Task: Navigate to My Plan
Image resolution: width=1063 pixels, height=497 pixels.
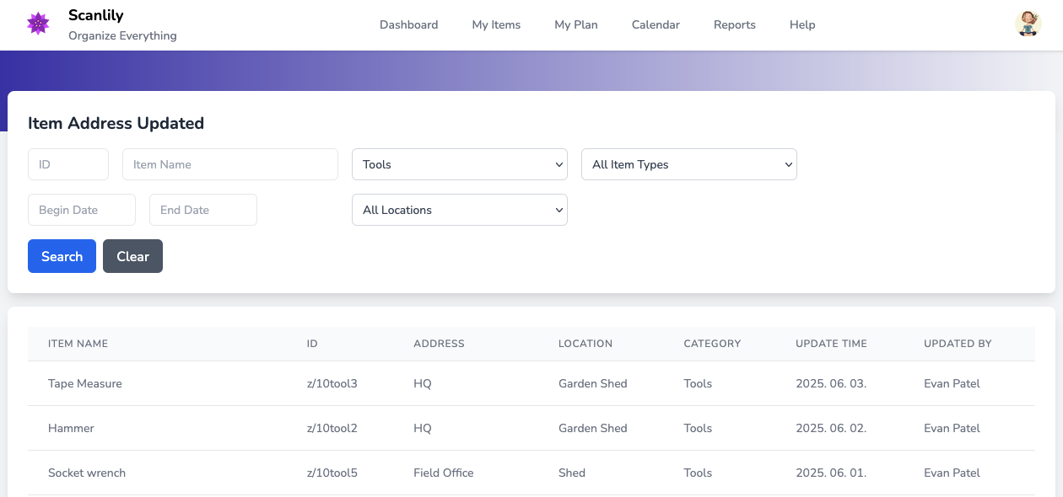Action: (575, 24)
